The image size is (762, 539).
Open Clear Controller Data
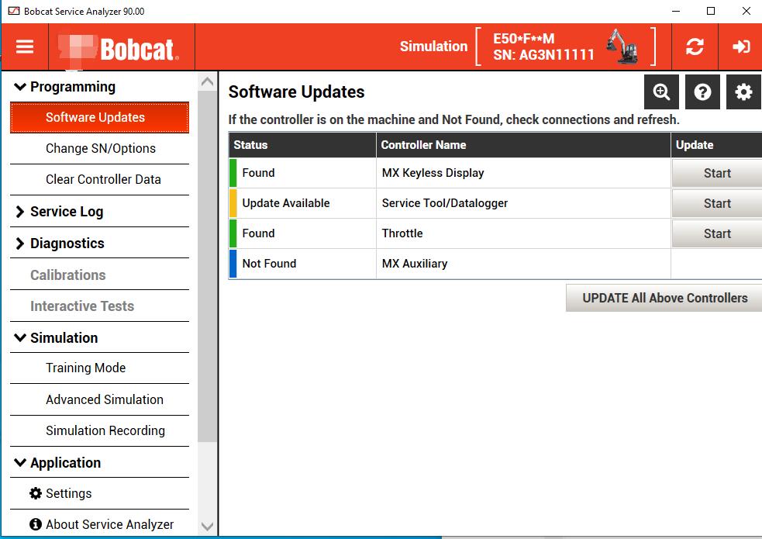(100, 180)
